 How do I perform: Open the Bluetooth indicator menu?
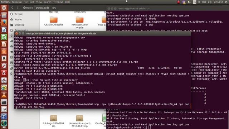pos(199,2)
